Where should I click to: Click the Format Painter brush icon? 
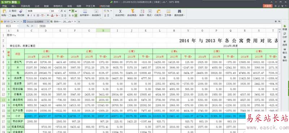coord(21,12)
